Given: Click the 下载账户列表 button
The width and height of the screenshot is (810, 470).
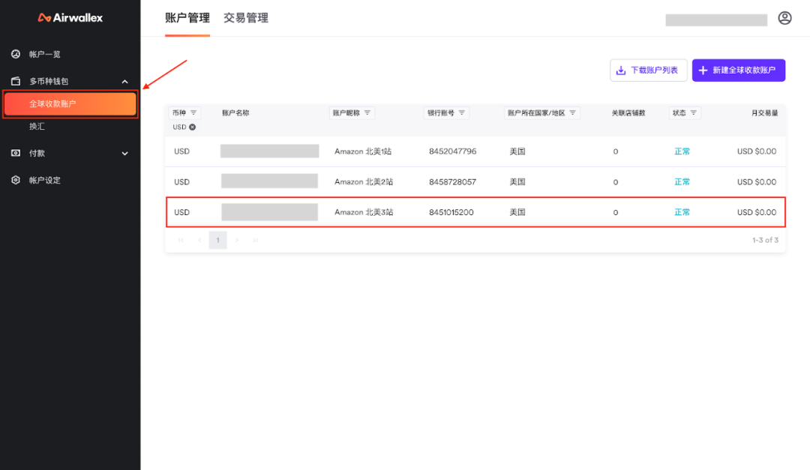Looking at the screenshot, I should [x=649, y=69].
